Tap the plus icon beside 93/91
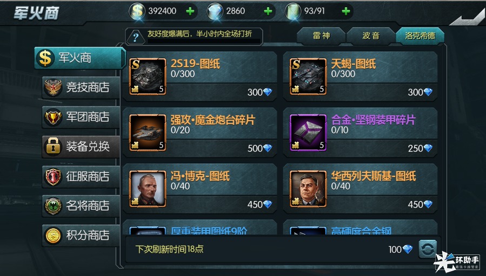The width and height of the screenshot is (486, 276). [x=346, y=11]
